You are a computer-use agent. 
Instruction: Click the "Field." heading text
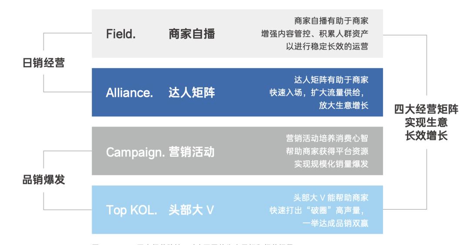click(121, 34)
